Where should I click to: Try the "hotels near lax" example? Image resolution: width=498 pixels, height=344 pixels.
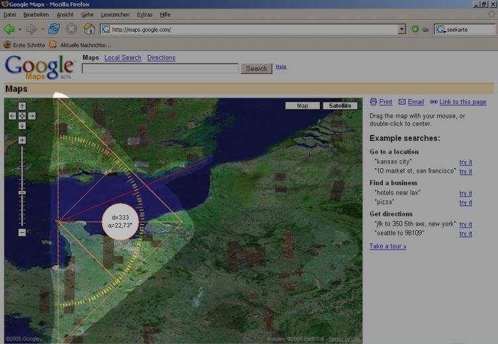(x=466, y=193)
